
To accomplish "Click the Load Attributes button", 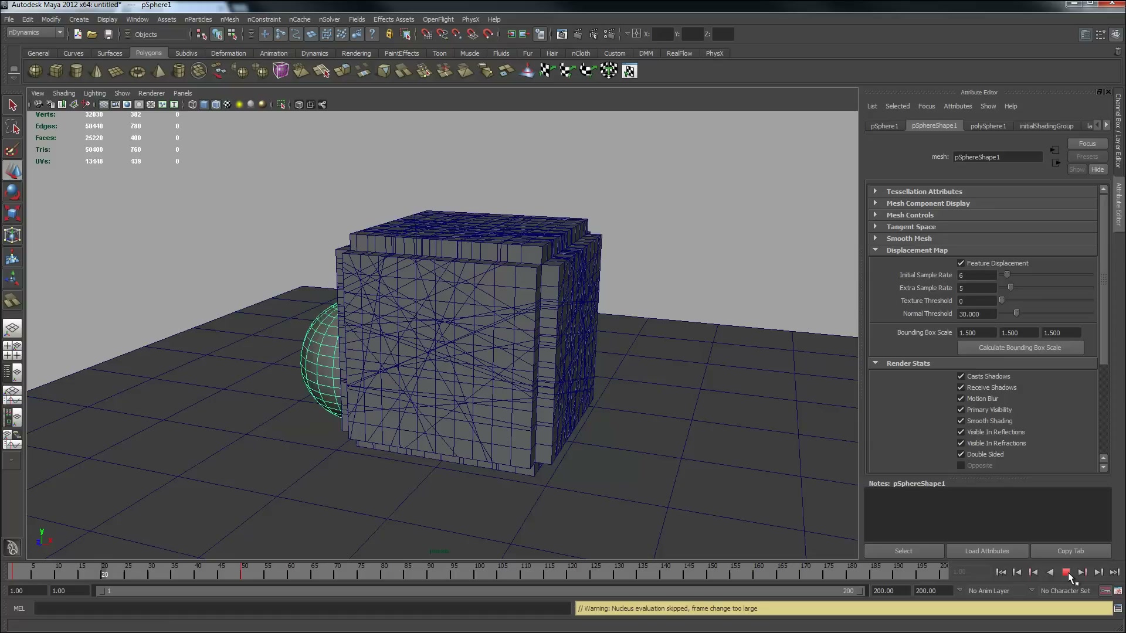I will pos(987,551).
